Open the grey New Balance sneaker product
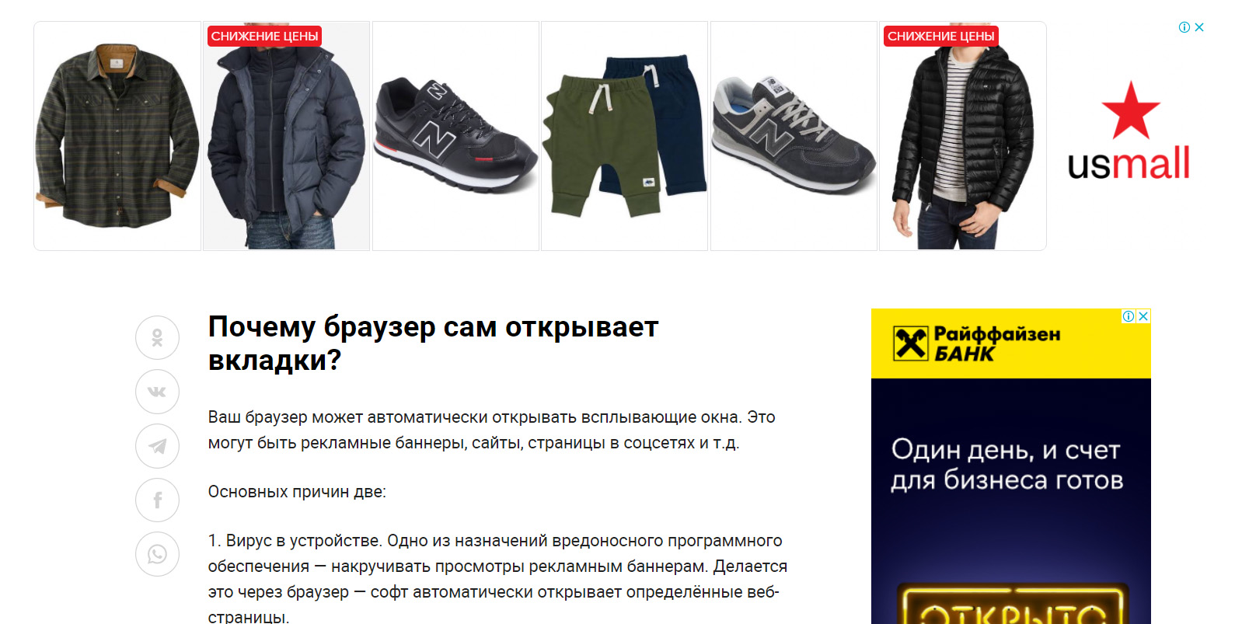The image size is (1242, 624). pyautogui.click(x=794, y=136)
